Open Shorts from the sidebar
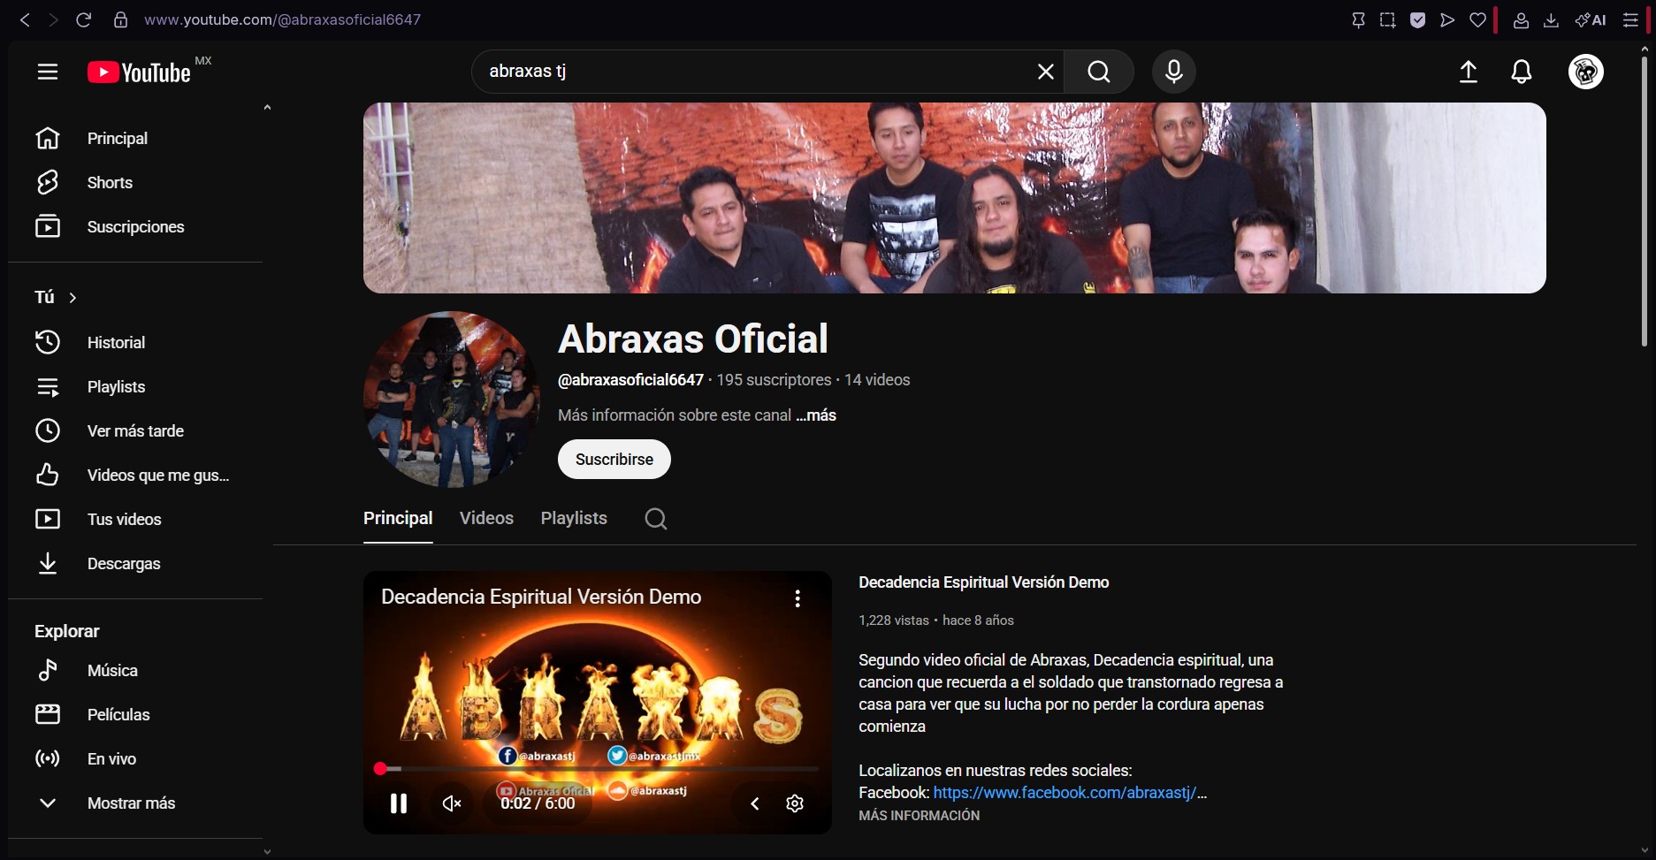1656x860 pixels. click(x=110, y=183)
